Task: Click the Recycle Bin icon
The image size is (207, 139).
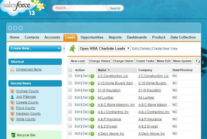Action: [x=13, y=135]
